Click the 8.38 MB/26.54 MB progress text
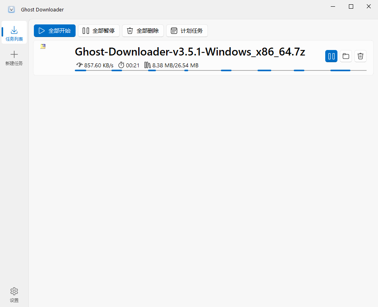This screenshot has height=307, width=378. (x=175, y=65)
